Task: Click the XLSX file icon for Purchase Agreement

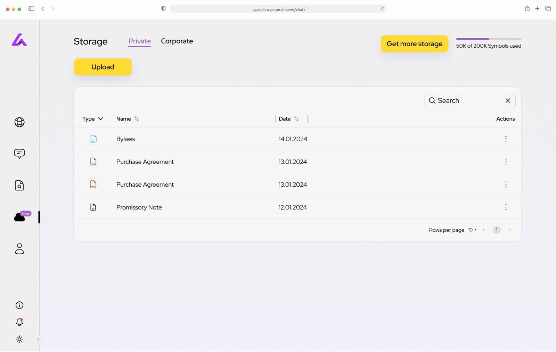Action: 93,162
